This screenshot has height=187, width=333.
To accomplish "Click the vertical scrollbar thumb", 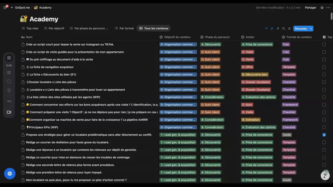I will pyautogui.click(x=331, y=16).
